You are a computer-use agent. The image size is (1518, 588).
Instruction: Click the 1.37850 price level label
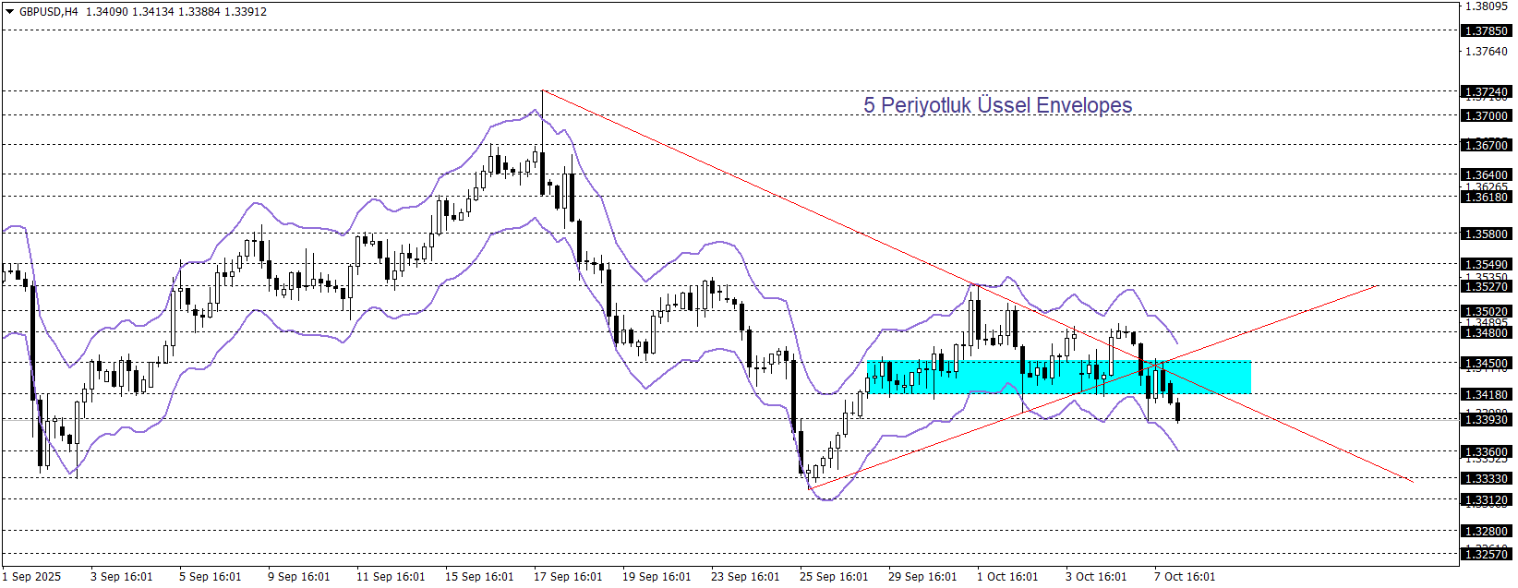pos(1486,30)
